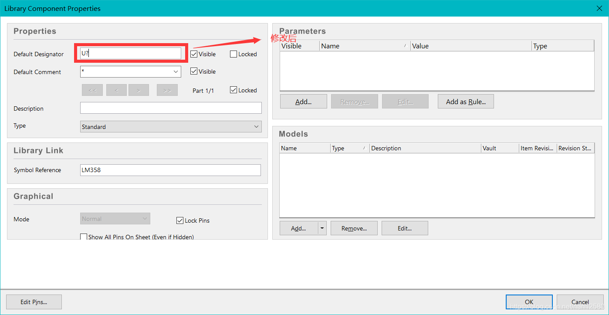Click models Item Revision column header
609x315 pixels.
[538, 148]
